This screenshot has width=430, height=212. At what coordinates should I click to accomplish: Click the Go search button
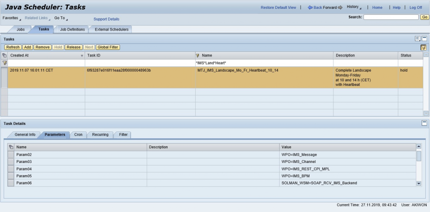425,17
